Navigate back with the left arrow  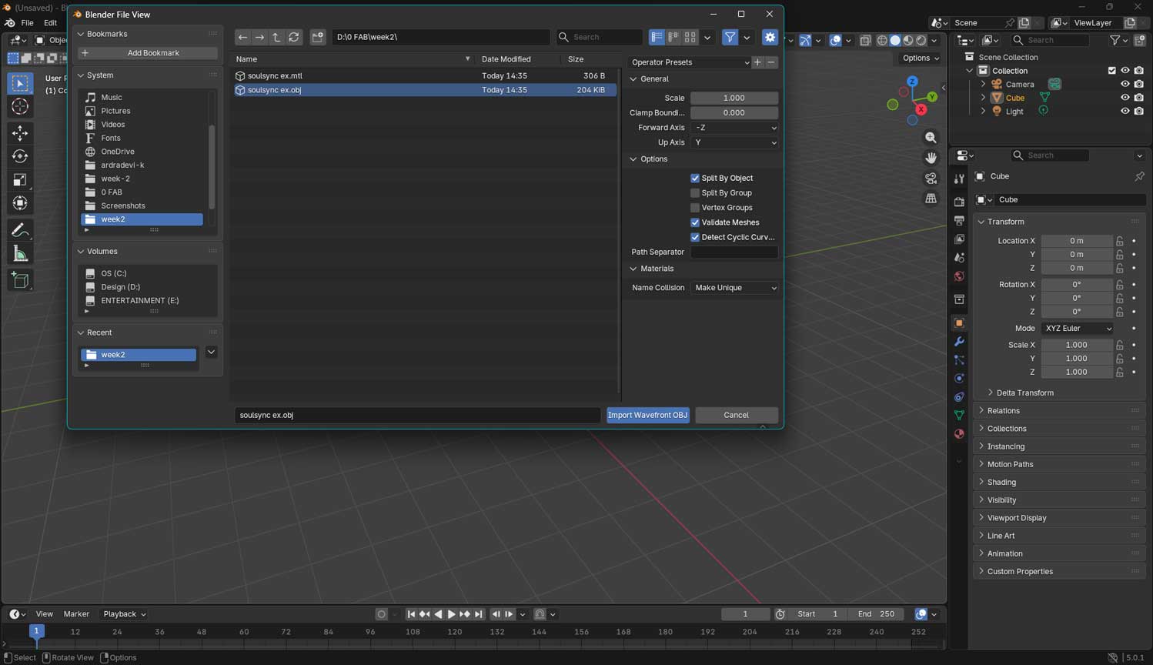point(242,37)
